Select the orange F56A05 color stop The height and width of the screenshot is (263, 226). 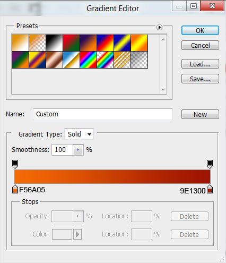15,189
